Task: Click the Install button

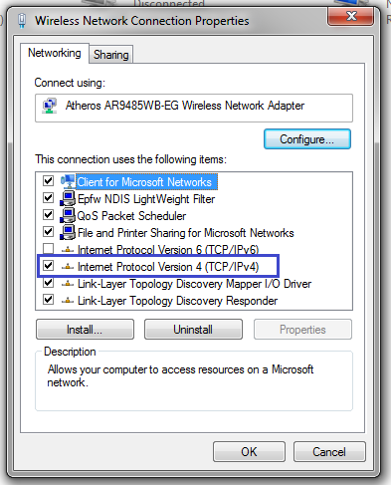Action: click(x=85, y=330)
